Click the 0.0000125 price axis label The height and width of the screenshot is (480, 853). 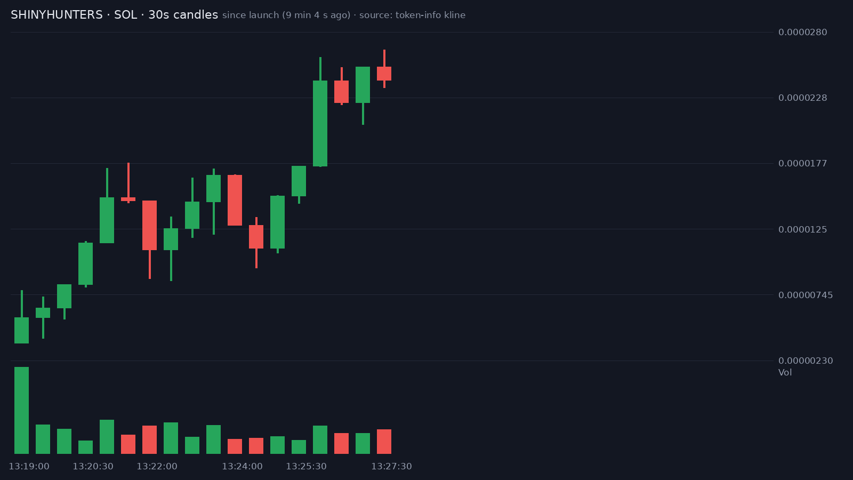pos(802,229)
